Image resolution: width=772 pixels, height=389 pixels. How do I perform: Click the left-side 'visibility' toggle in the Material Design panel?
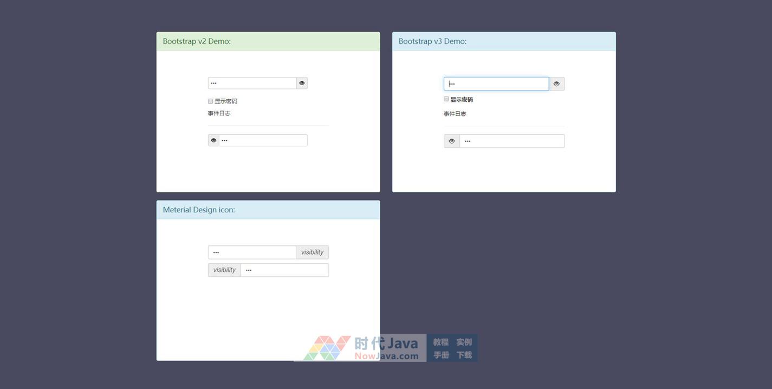tap(224, 270)
